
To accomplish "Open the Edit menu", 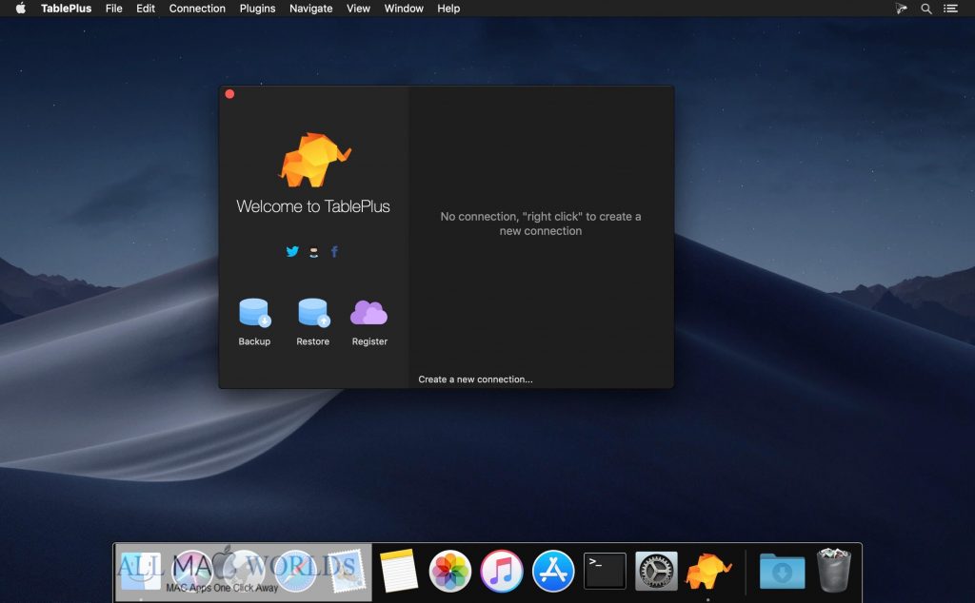I will pyautogui.click(x=146, y=8).
